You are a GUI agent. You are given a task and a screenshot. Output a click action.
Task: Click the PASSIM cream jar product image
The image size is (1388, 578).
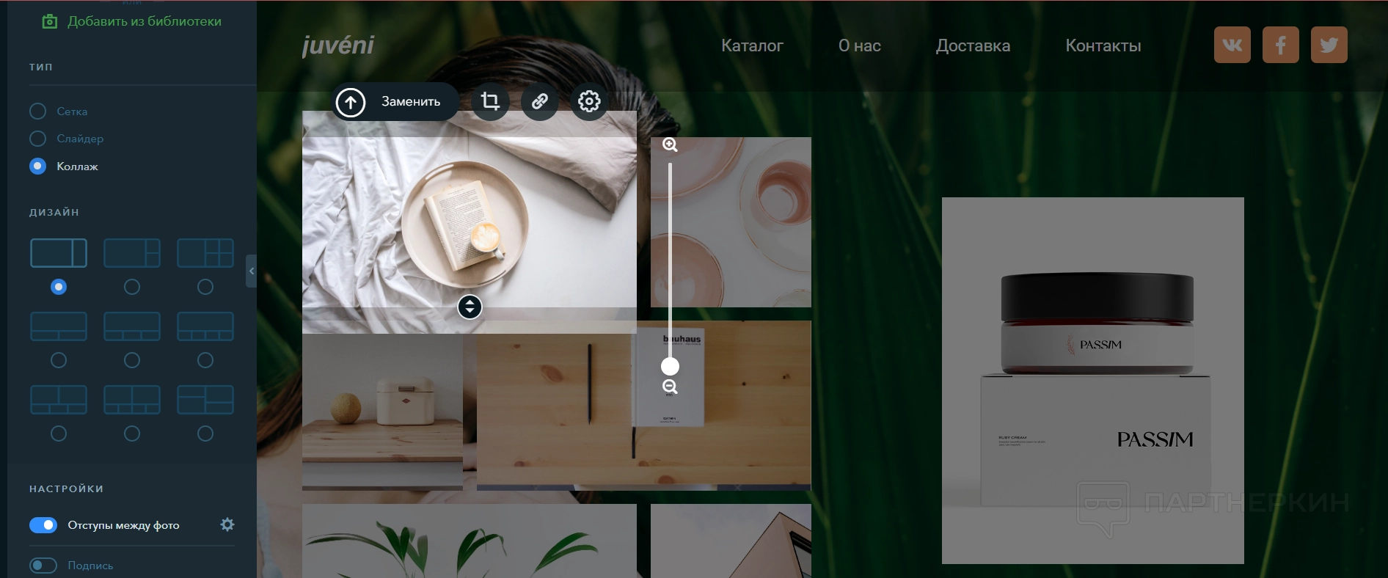click(1093, 381)
